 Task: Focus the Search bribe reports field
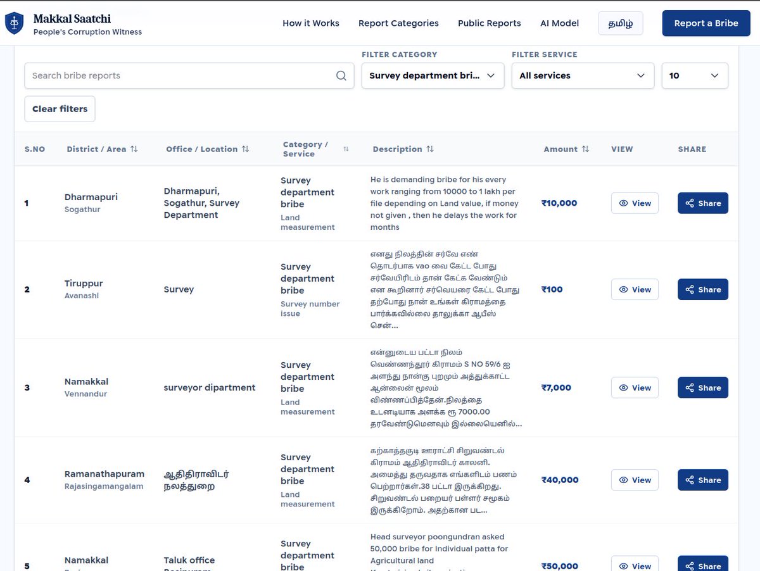189,75
